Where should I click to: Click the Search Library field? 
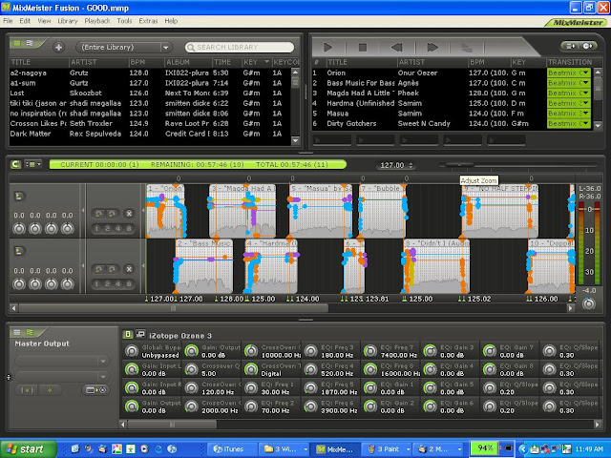[240, 47]
